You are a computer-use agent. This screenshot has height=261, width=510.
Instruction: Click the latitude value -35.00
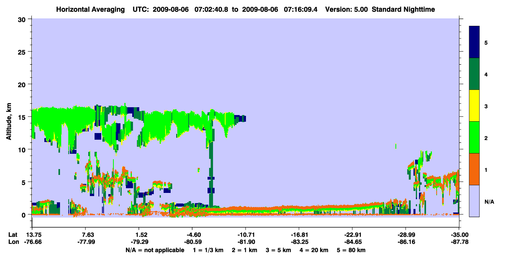(x=459, y=235)
